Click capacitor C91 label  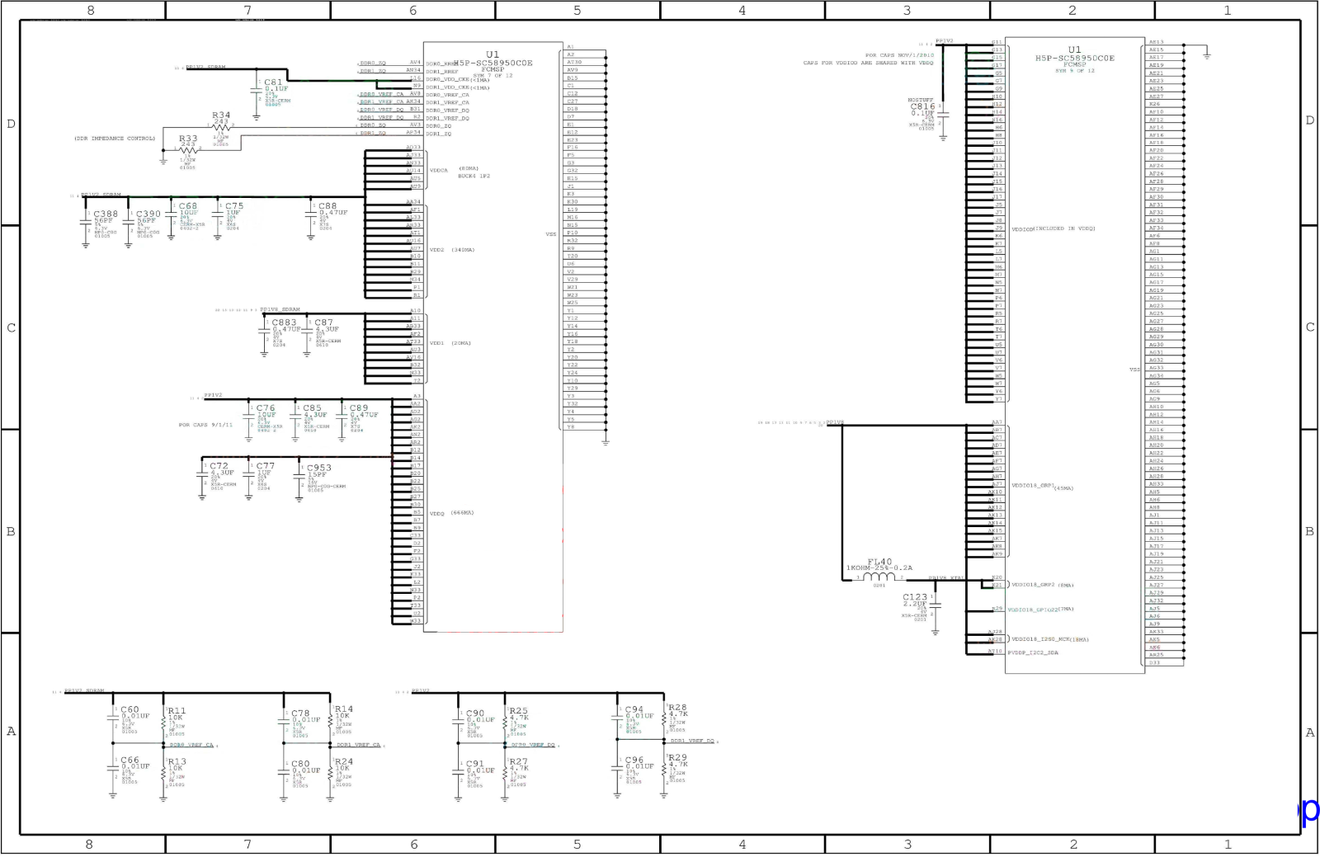[x=475, y=764]
